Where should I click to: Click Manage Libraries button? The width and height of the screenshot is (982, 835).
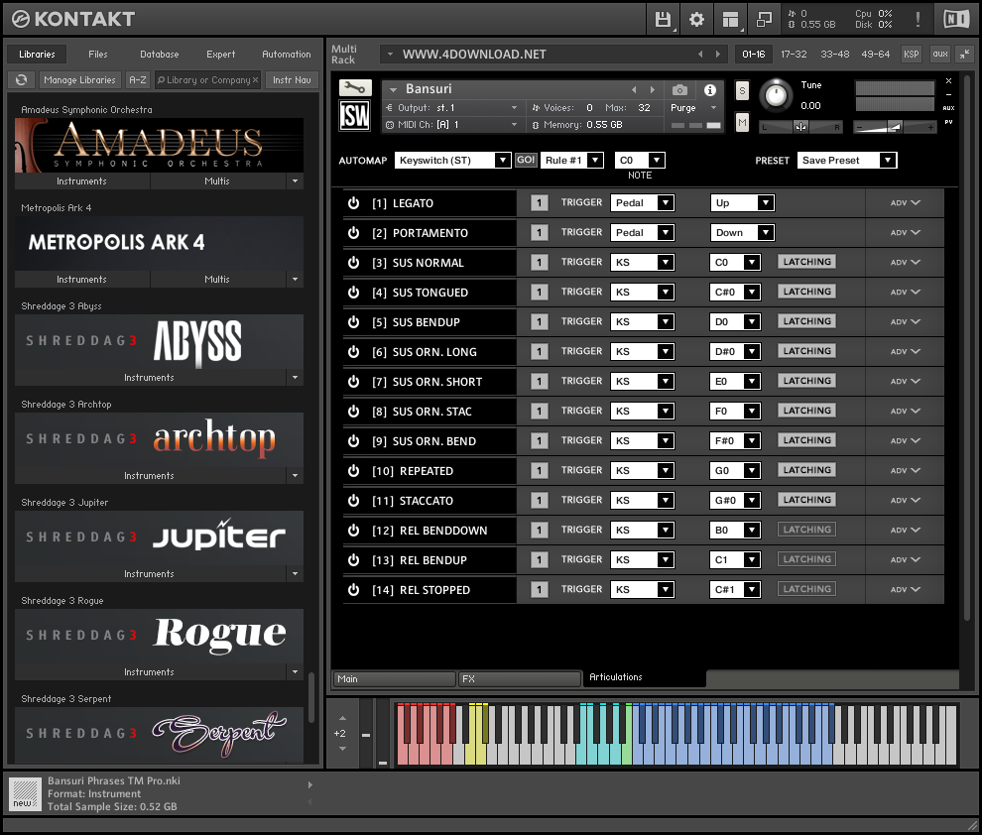pyautogui.click(x=79, y=80)
